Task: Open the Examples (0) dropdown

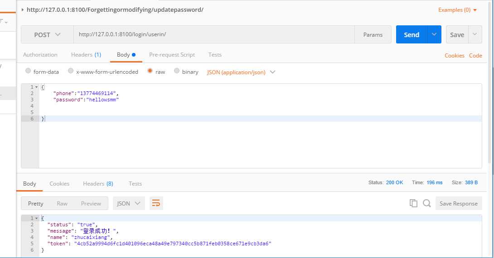Action: [457, 10]
